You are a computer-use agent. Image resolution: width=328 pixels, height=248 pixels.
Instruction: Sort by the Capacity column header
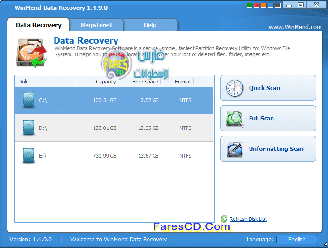[x=106, y=82]
